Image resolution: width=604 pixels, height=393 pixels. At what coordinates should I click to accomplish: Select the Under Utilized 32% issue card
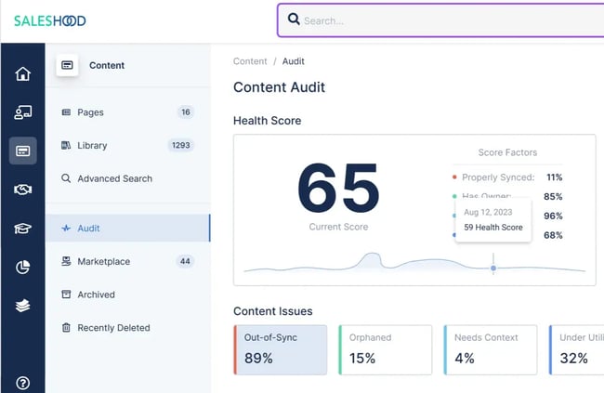click(x=577, y=350)
